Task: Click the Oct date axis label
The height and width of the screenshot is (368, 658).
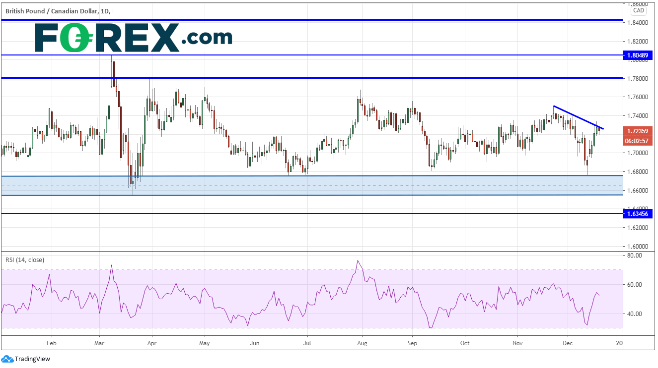Action: [465, 342]
